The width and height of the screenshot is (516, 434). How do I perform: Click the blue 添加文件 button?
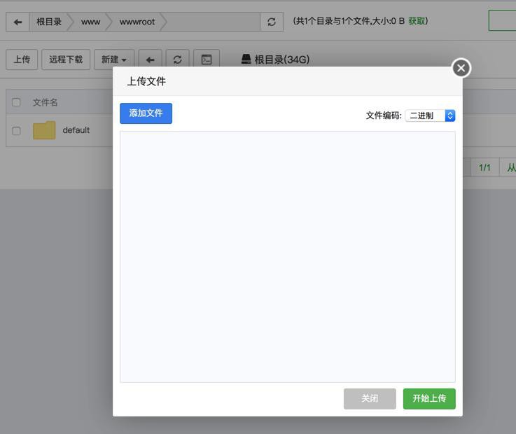pyautogui.click(x=146, y=113)
